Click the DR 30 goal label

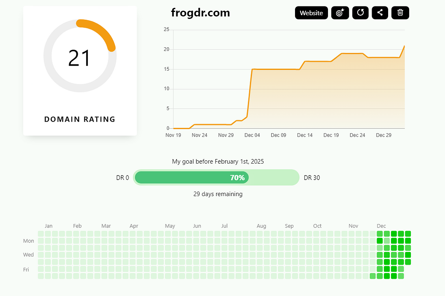tap(312, 178)
